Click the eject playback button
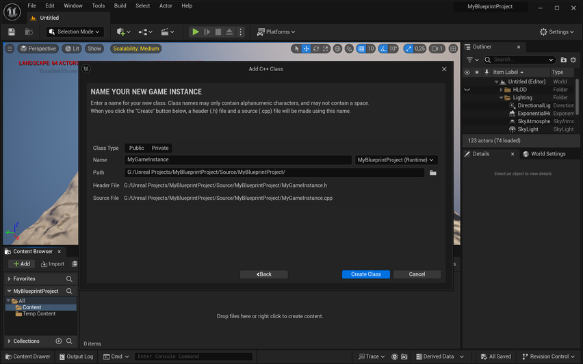This screenshot has height=364, width=583. coord(229,32)
